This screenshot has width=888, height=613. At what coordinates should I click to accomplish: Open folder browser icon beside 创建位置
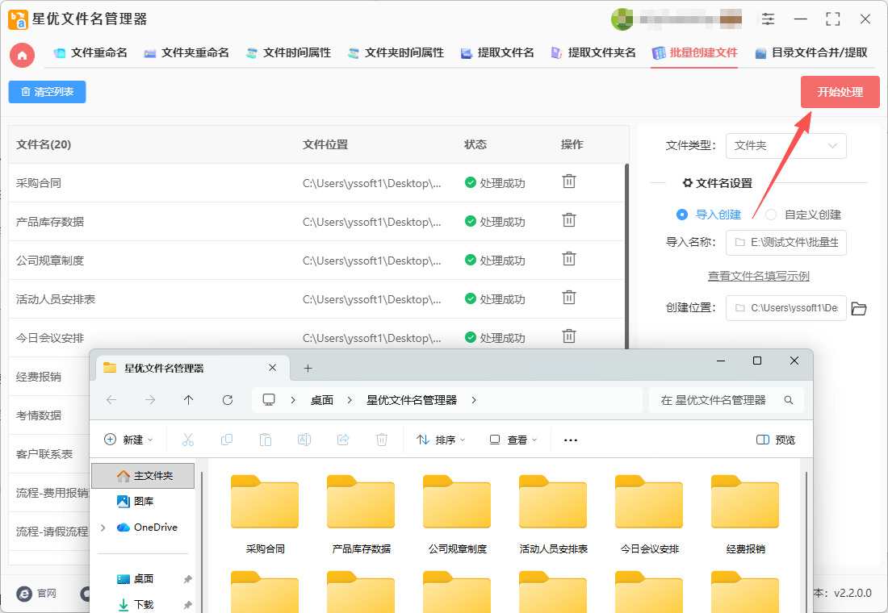[x=859, y=308]
